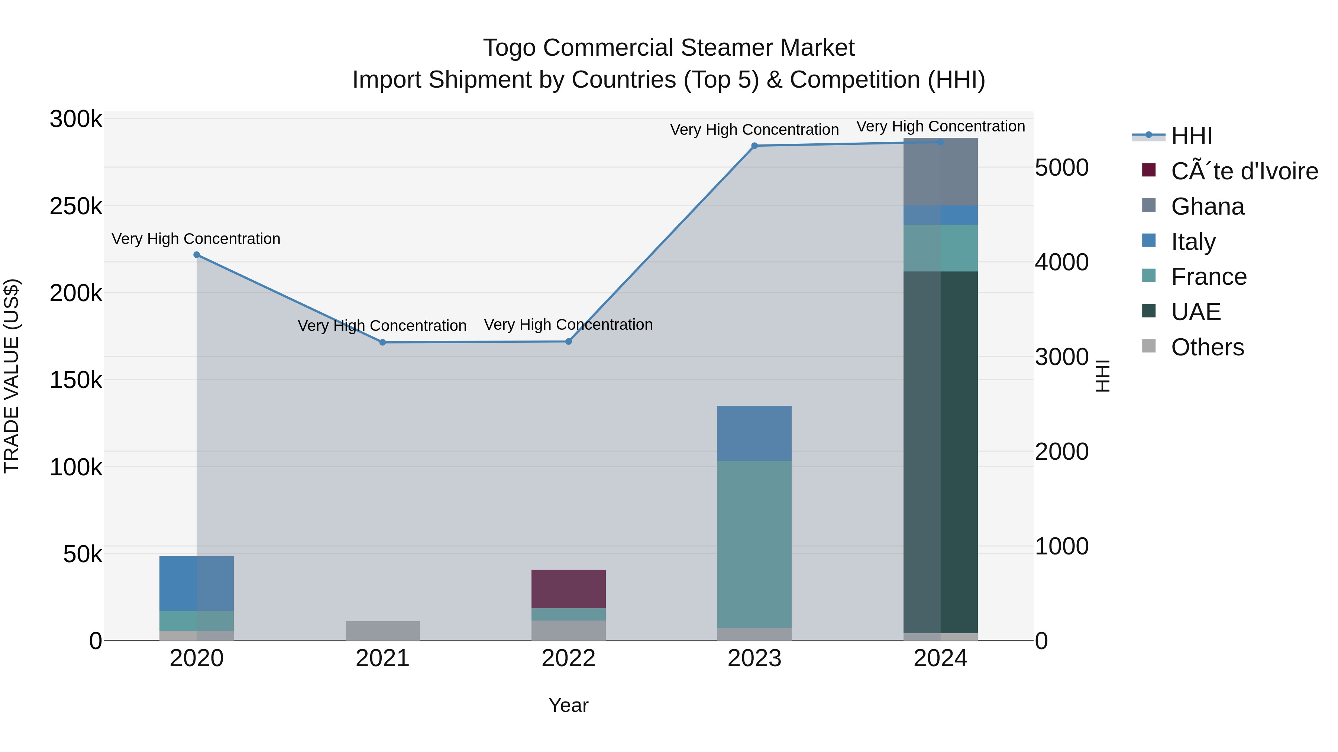Image resolution: width=1338 pixels, height=752 pixels.
Task: Select the 2021 HHI data point
Action: click(383, 342)
